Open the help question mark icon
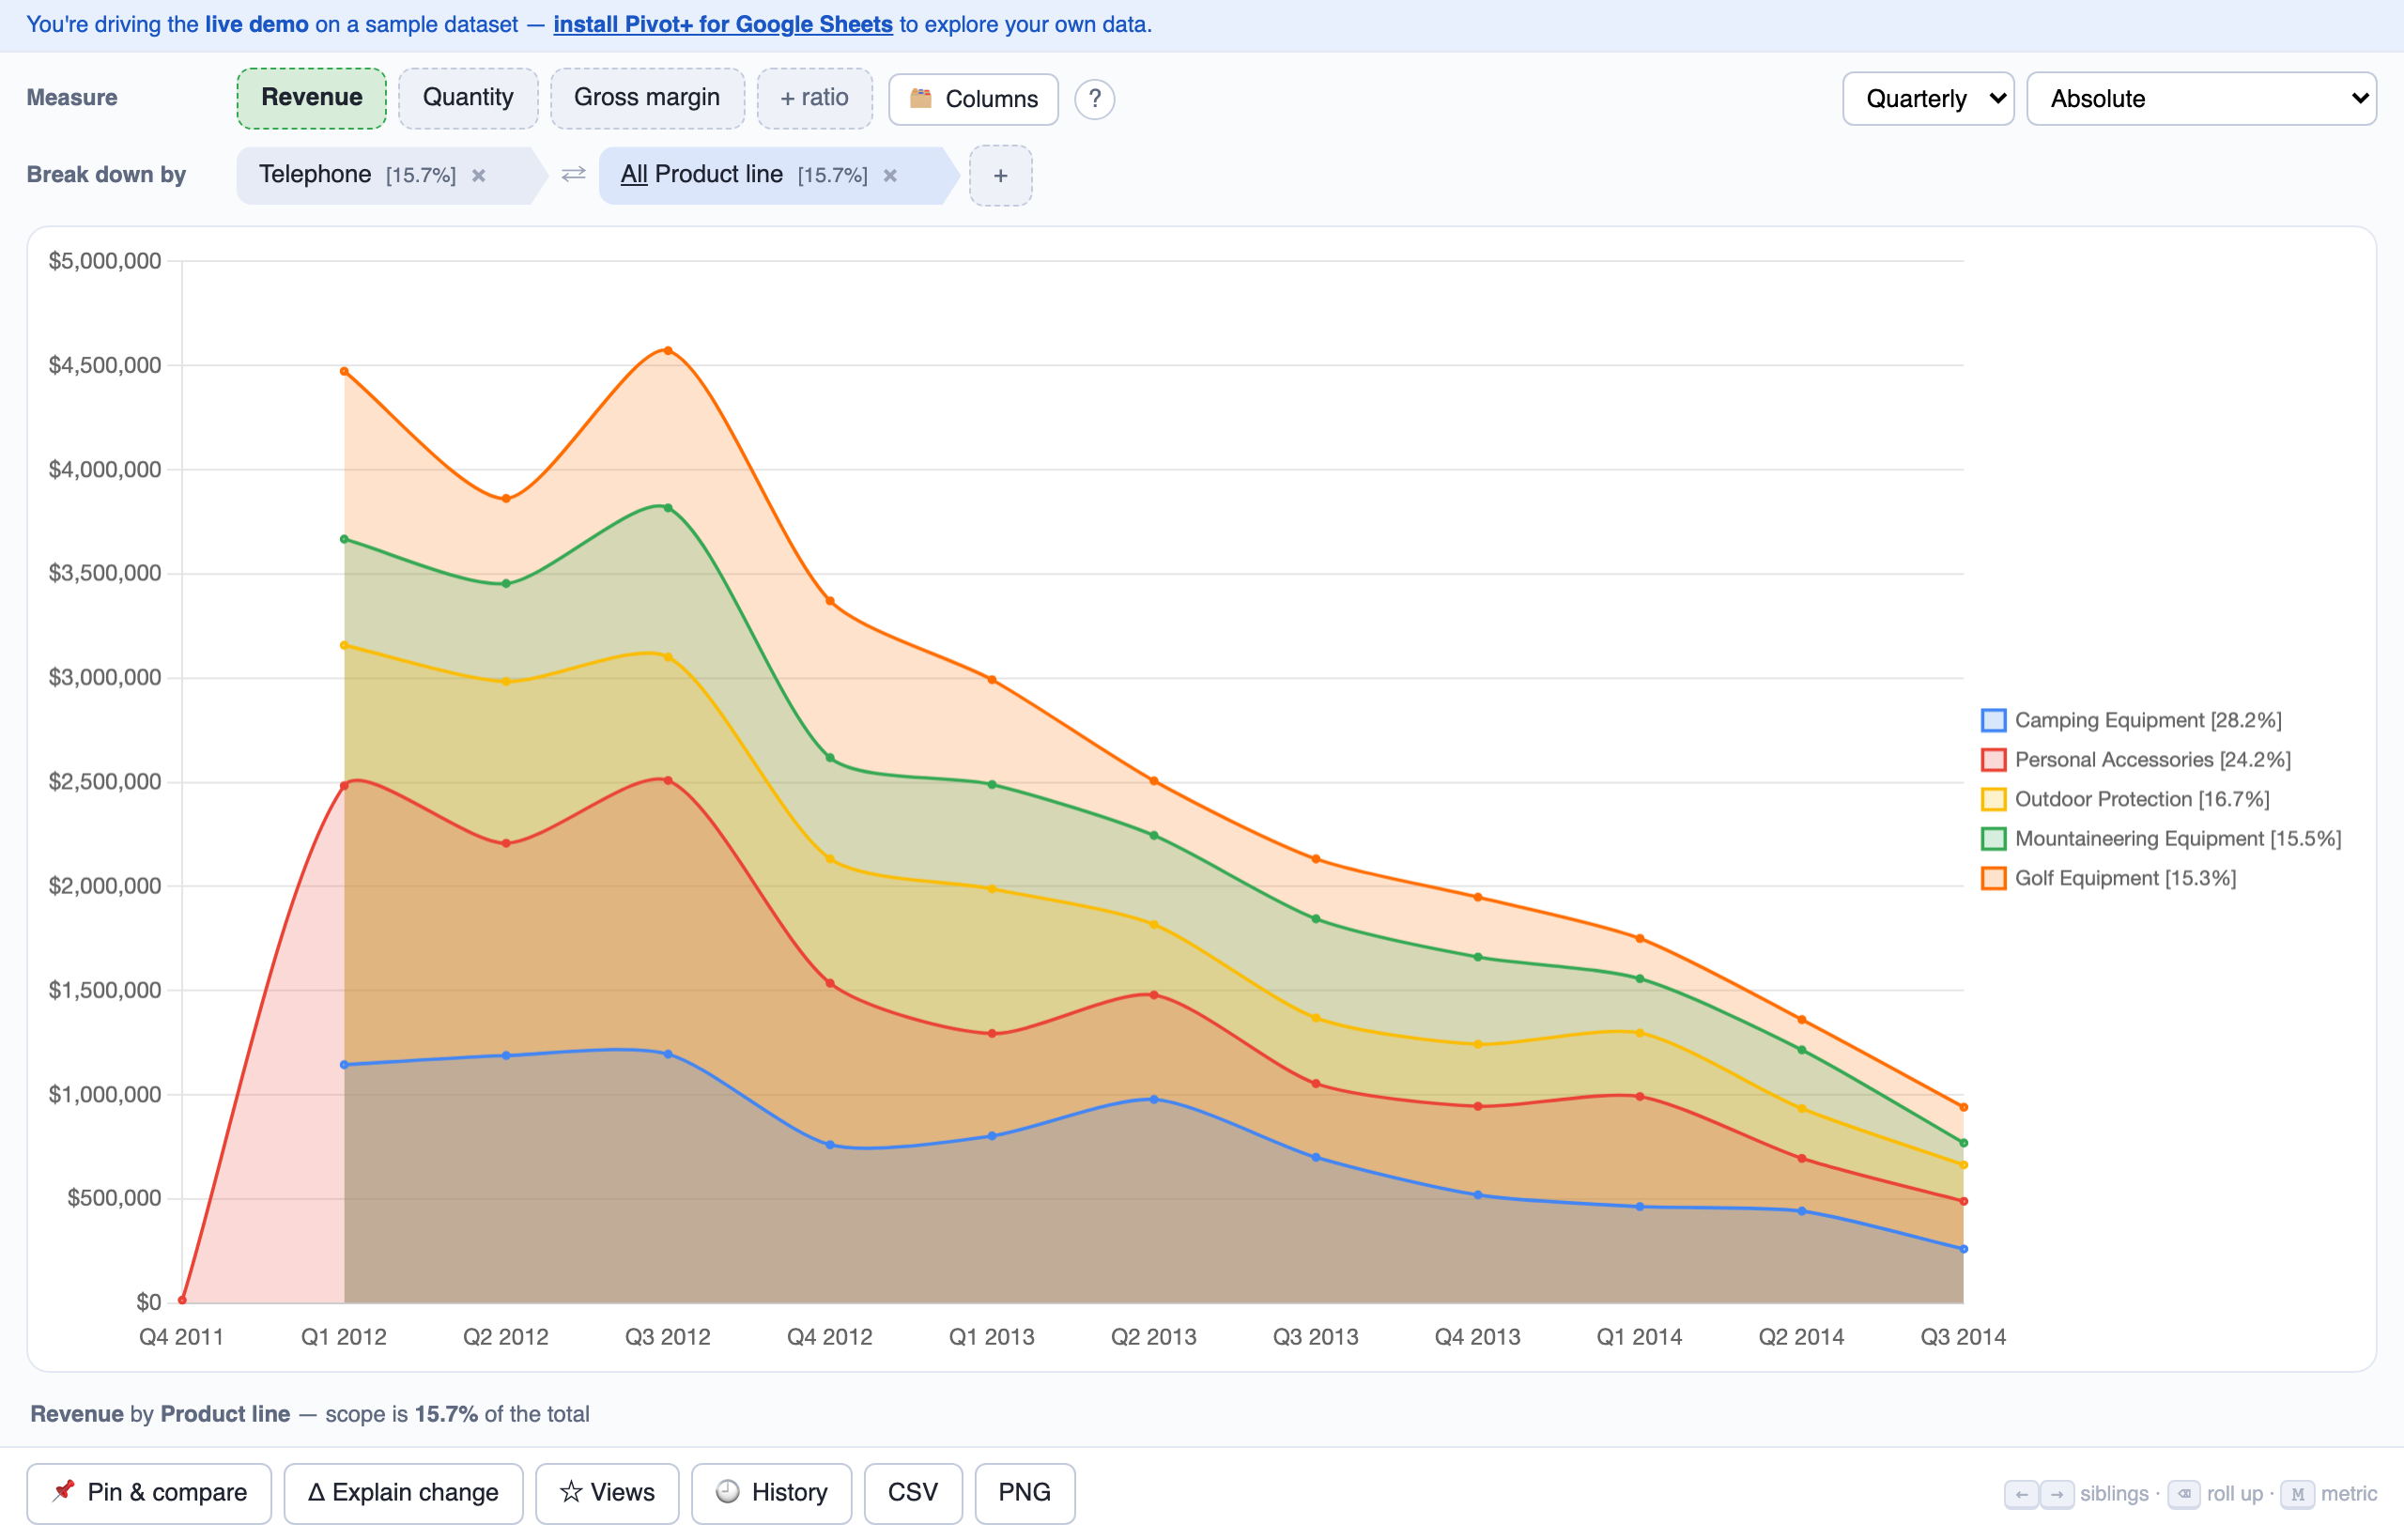This screenshot has width=2404, height=1540. tap(1094, 98)
